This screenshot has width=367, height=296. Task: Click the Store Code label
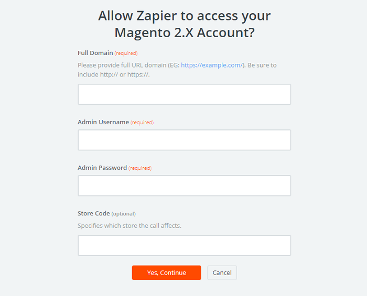[93, 213]
